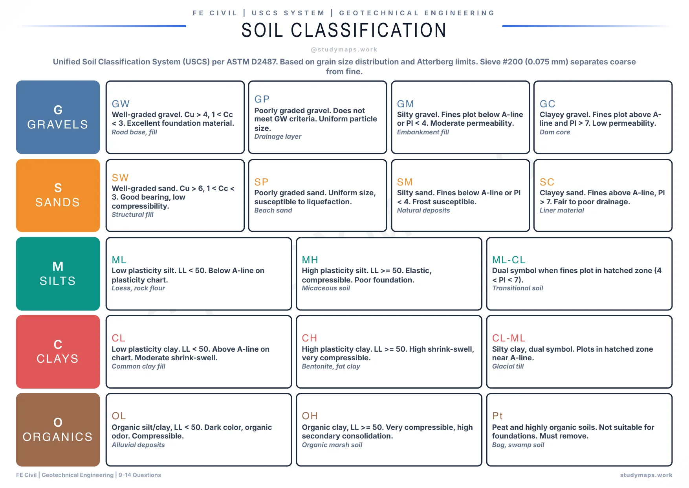Select the teal Silts category tile
The width and height of the screenshot is (689, 488).
click(x=58, y=273)
